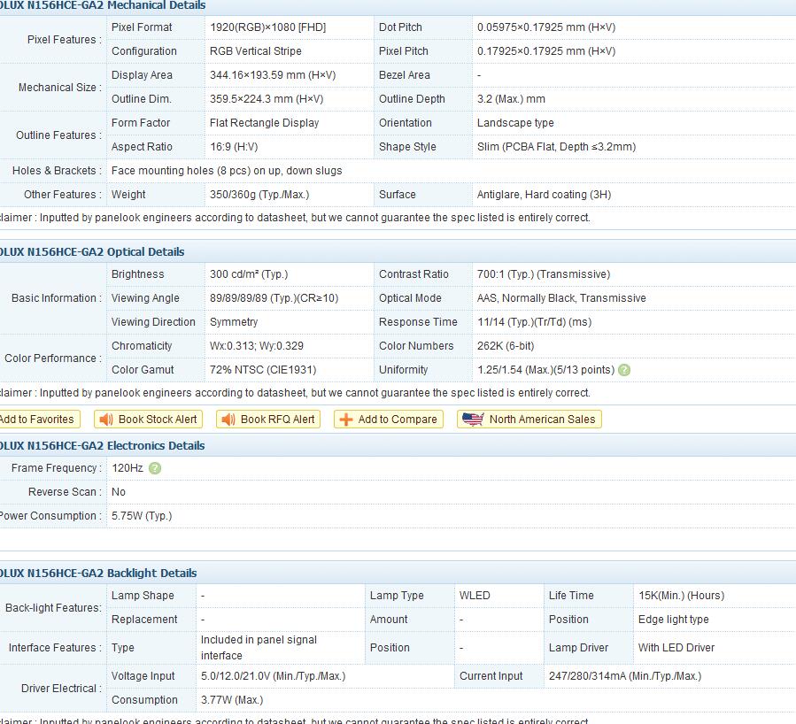Click the backlight Position value Edge light type
The width and height of the screenshot is (796, 724).
[674, 620]
